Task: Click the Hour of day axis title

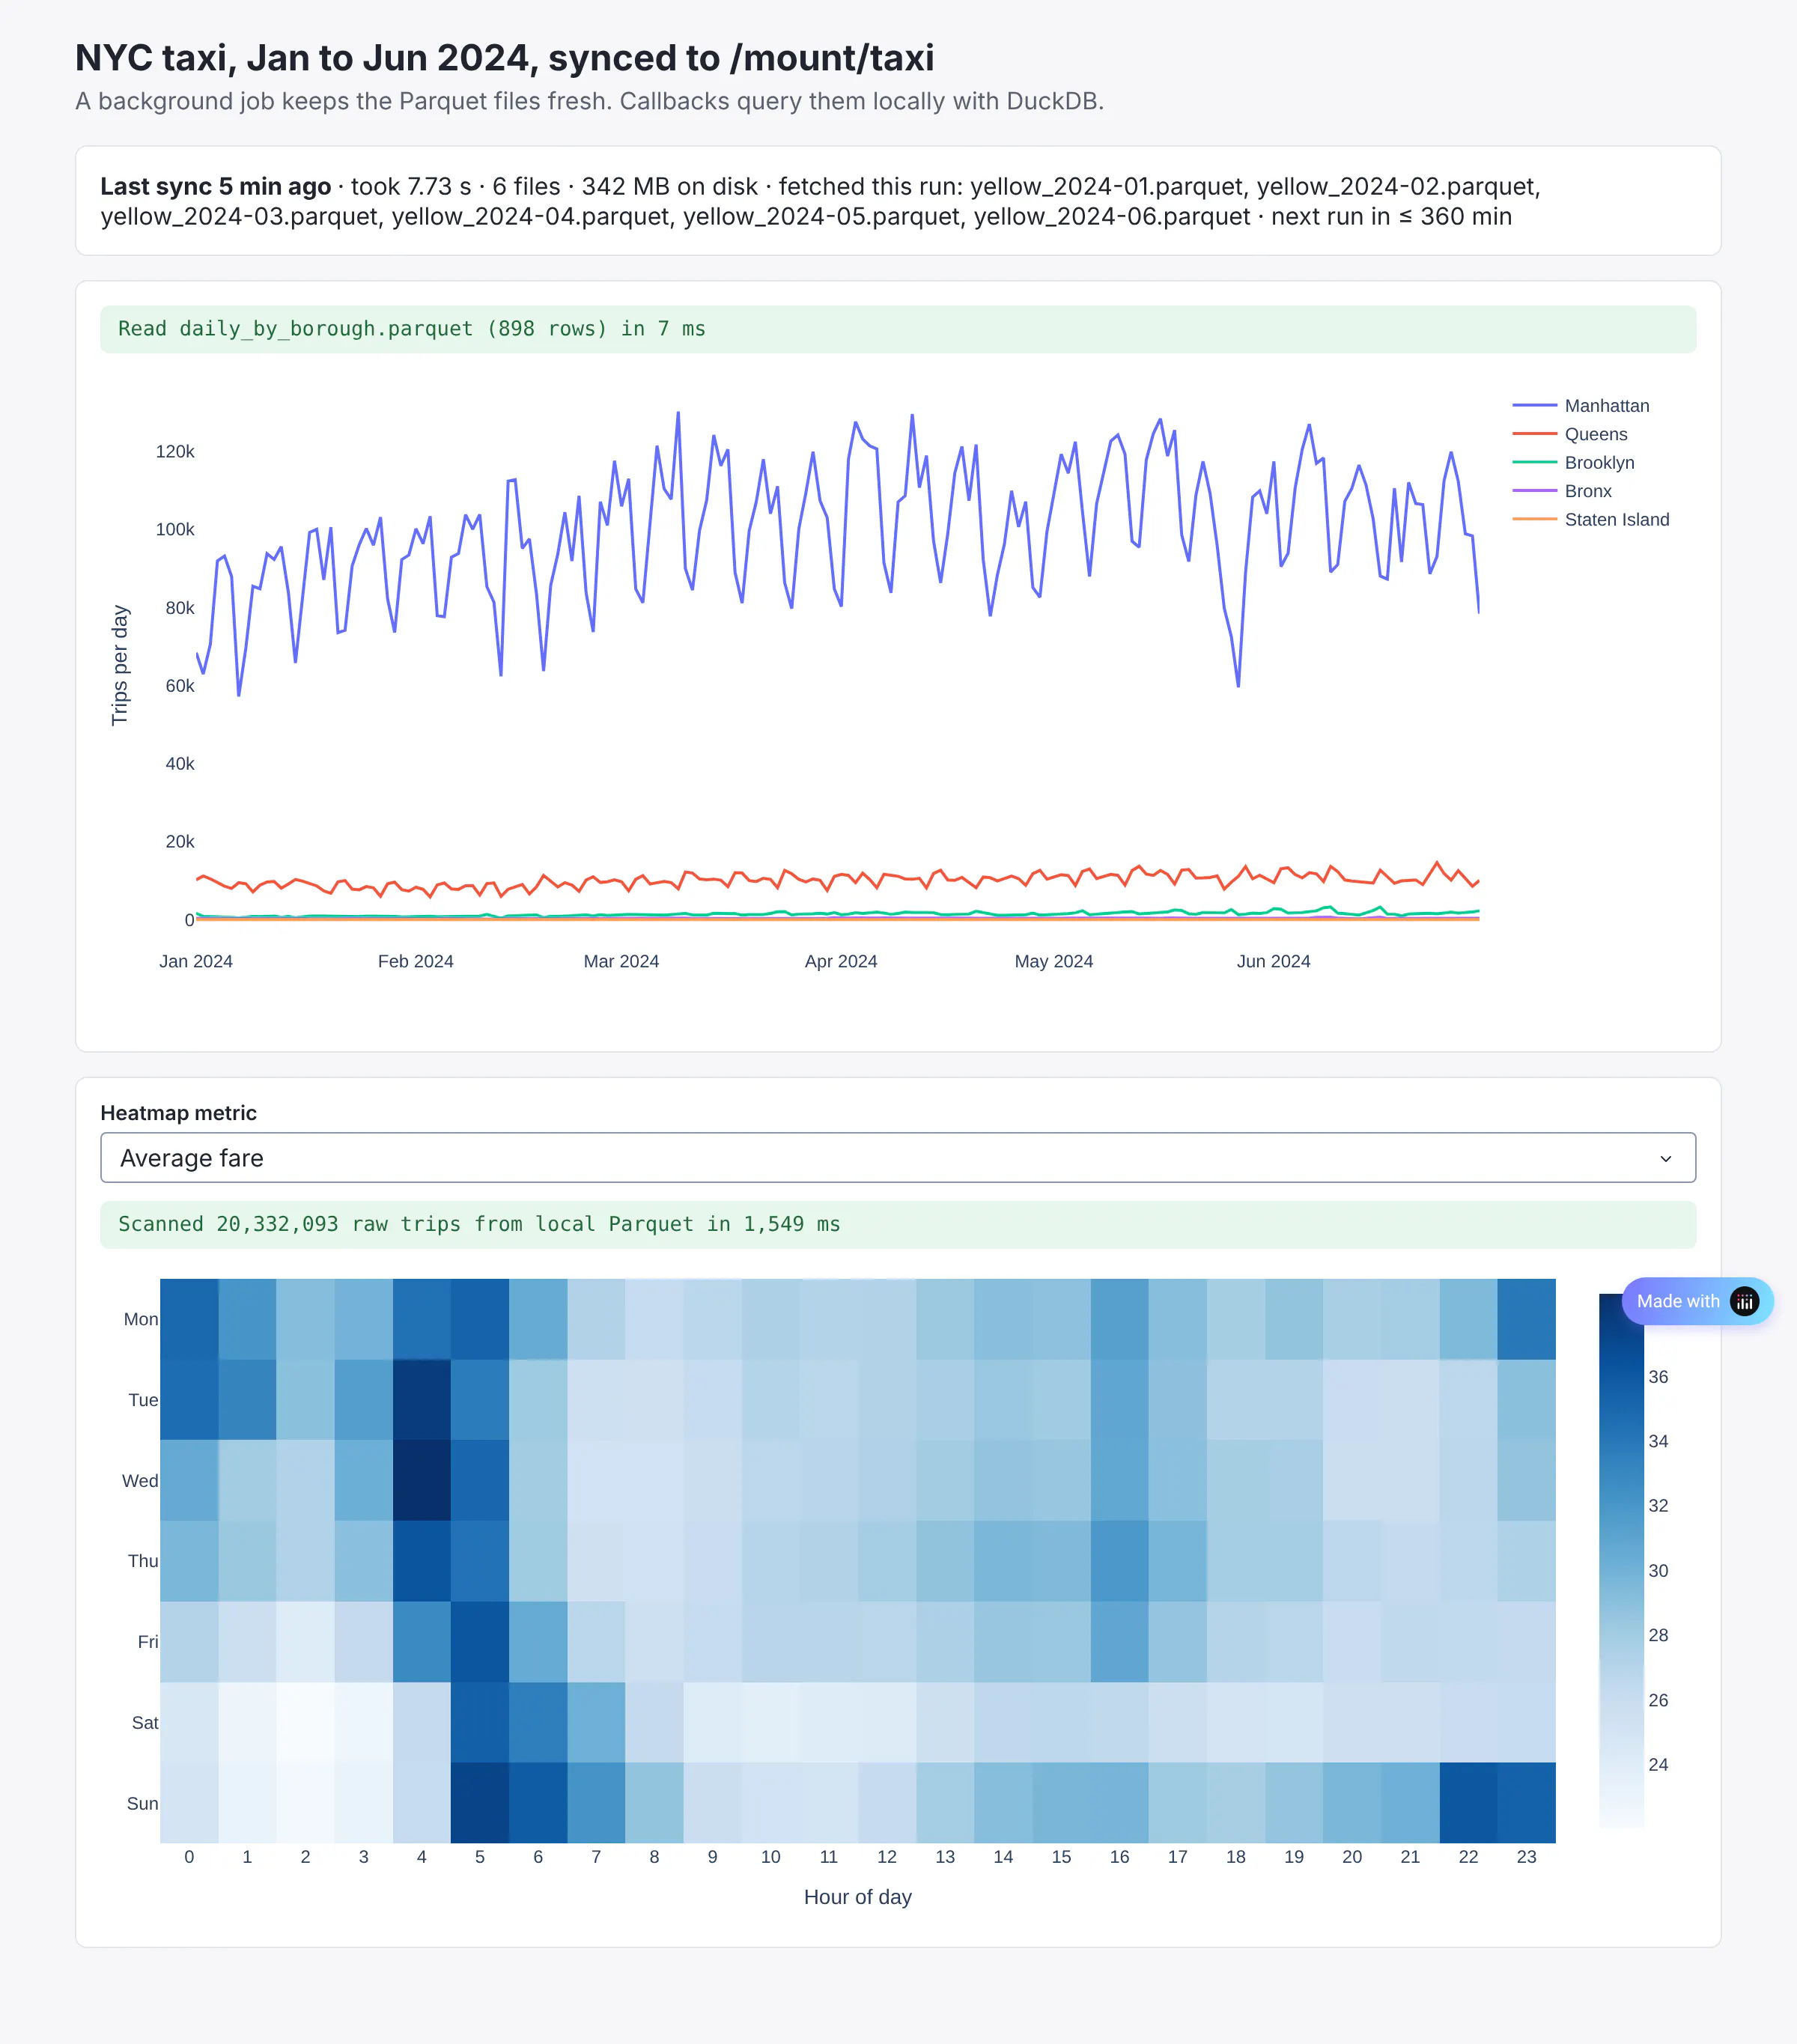Action: 858,1897
